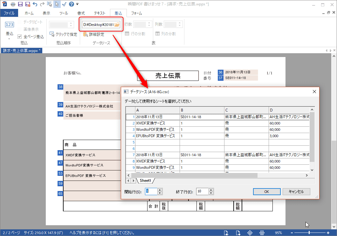
Task: Increase 開始行 value with up arrow
Action: 160,190
